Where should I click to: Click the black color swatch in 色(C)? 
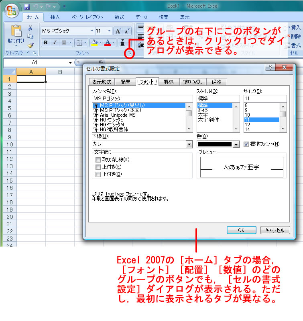215,144
